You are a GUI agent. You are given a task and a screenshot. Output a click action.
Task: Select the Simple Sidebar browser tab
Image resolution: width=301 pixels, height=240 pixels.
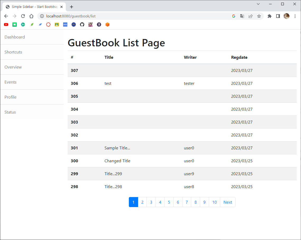point(34,7)
